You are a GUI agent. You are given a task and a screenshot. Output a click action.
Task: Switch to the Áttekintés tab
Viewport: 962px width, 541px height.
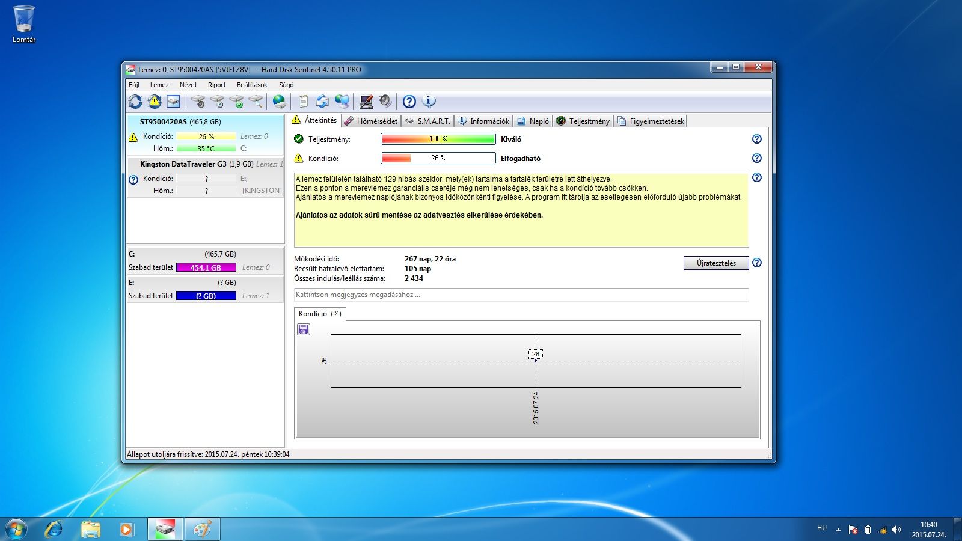[314, 120]
